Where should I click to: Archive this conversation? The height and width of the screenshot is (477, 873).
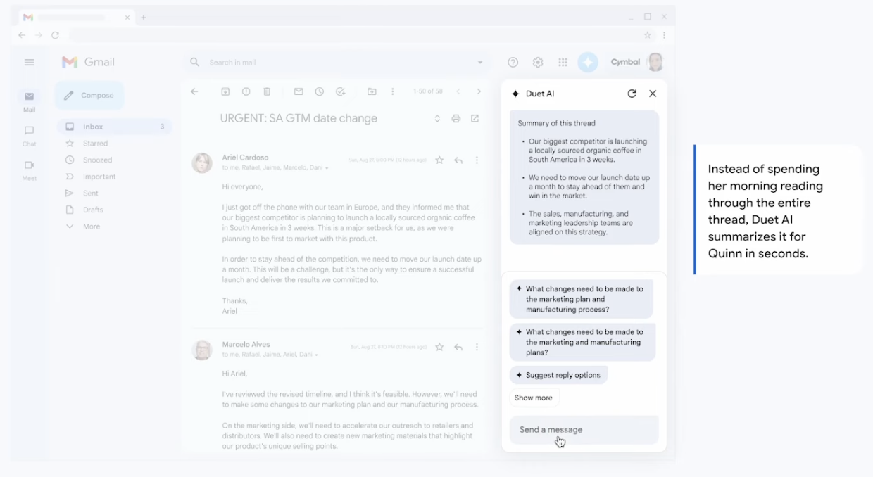(x=225, y=91)
